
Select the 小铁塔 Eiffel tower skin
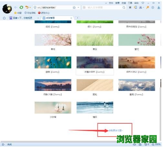click(x=53, y=107)
